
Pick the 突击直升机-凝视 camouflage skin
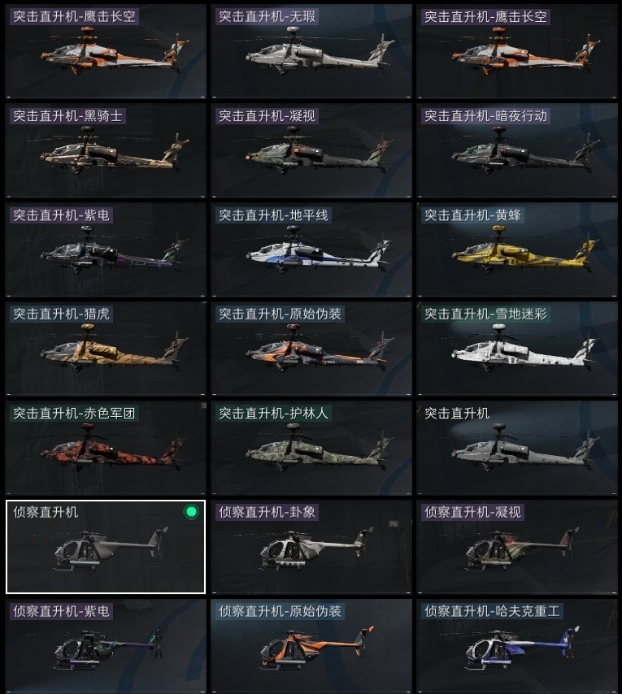(311, 150)
